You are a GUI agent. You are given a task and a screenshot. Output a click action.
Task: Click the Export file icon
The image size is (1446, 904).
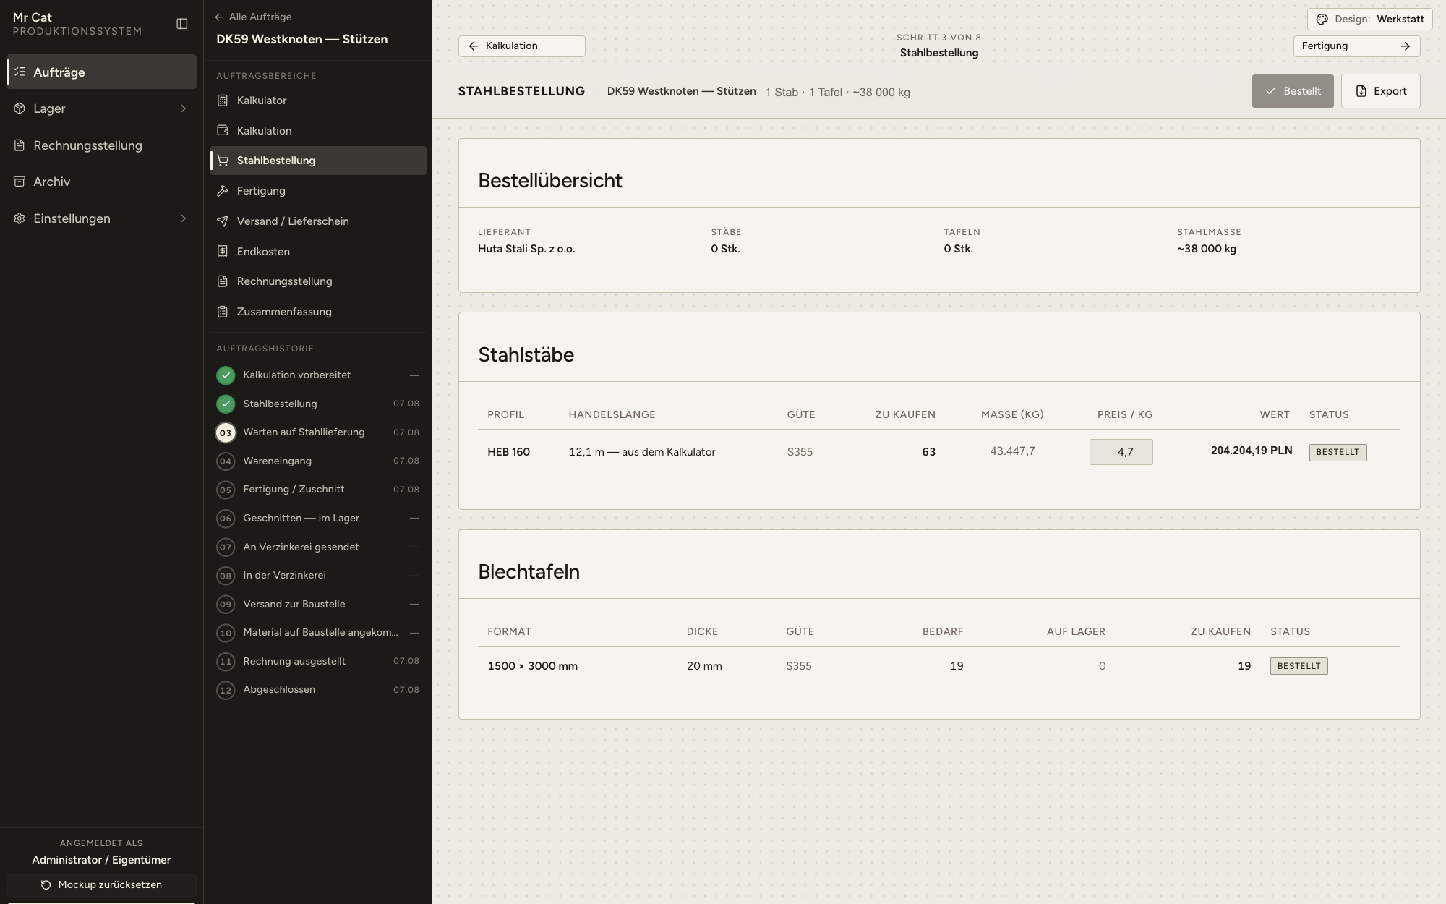click(1361, 91)
